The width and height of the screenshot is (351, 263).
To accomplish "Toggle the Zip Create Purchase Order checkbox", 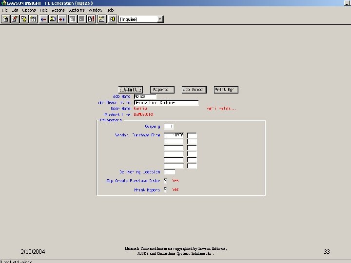I will click(x=165, y=181).
